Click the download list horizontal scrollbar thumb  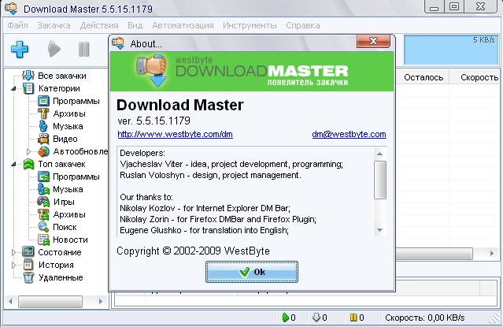434,254
